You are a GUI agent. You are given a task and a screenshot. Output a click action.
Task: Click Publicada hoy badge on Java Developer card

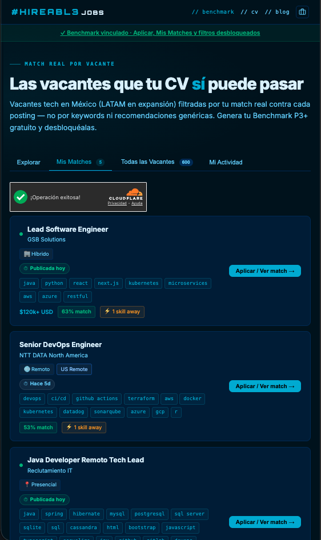click(45, 499)
